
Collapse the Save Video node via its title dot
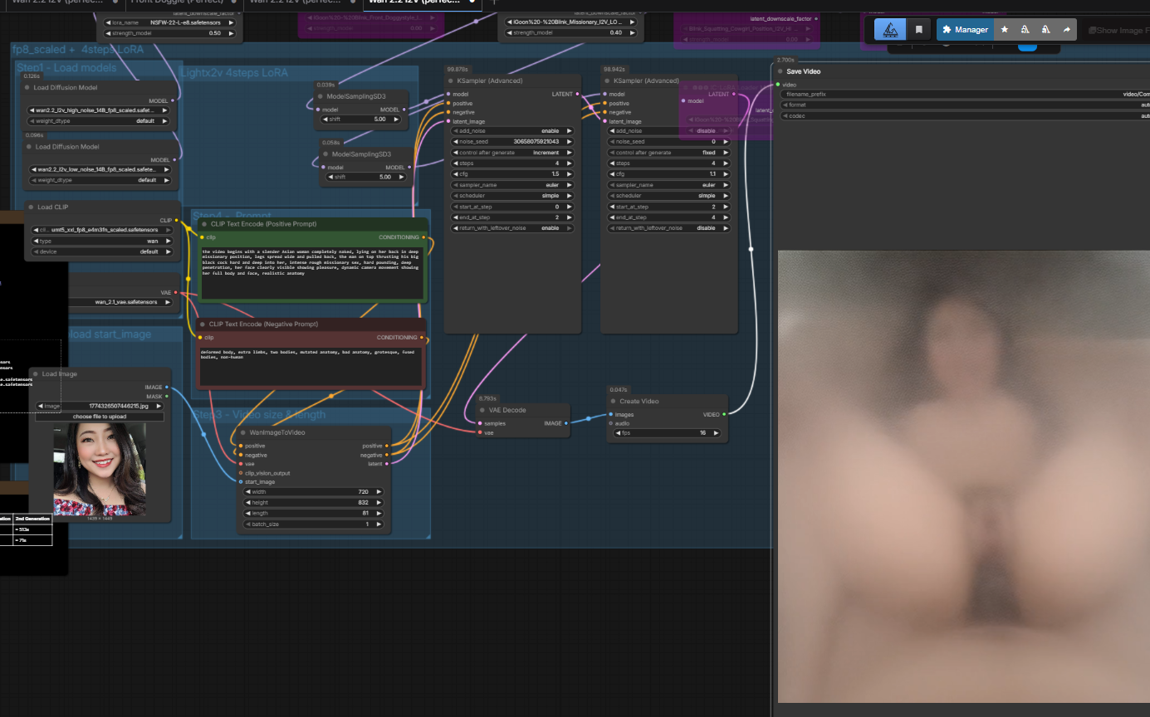tap(779, 71)
